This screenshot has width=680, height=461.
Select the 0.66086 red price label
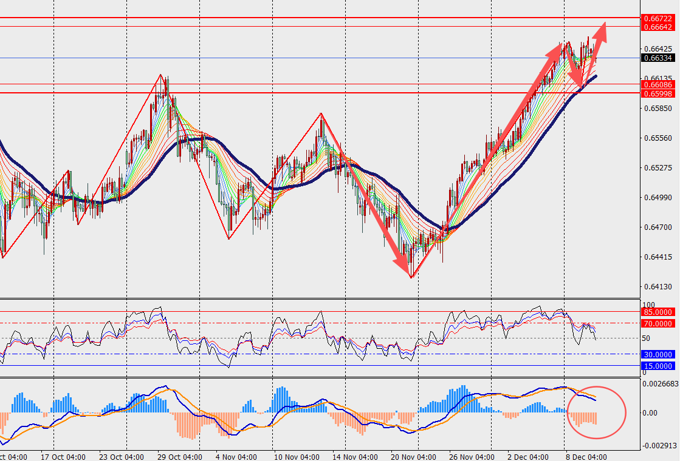click(x=657, y=85)
